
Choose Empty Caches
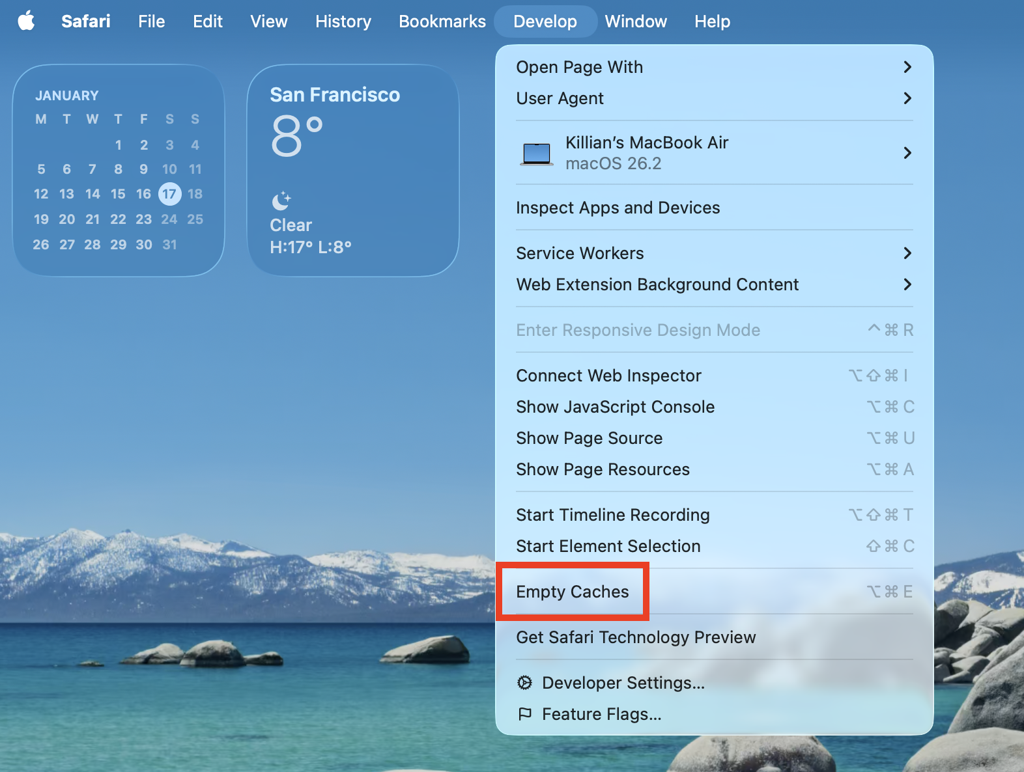tap(715, 592)
